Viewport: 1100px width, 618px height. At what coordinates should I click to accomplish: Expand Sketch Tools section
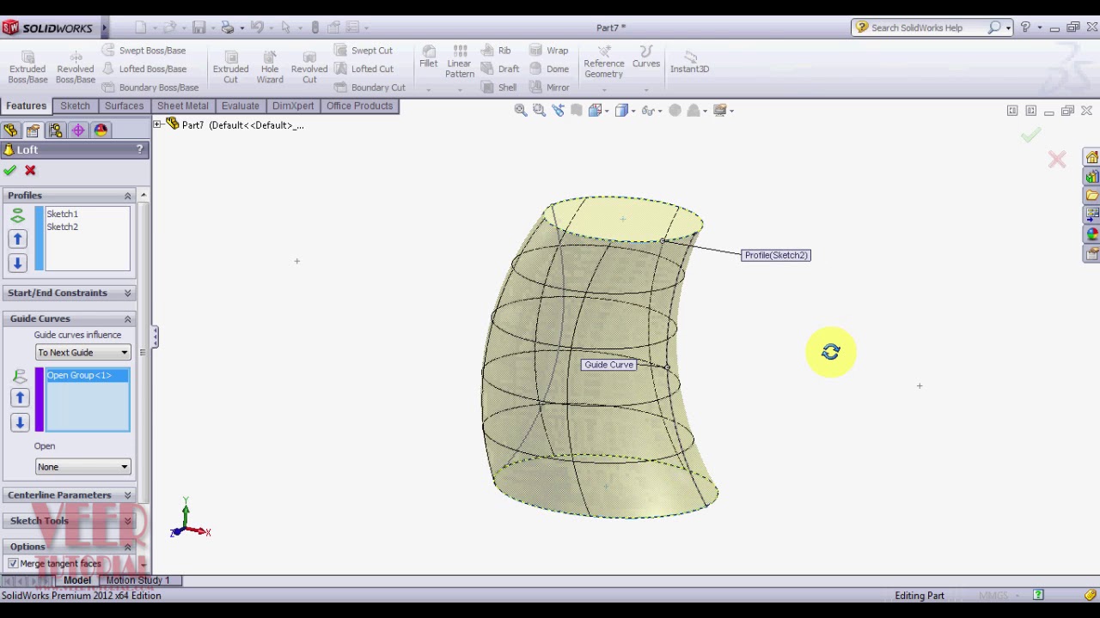click(x=128, y=521)
